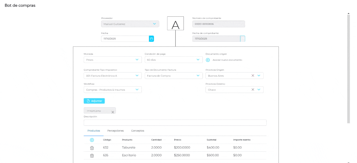
Task: Clear the Provincia Destino selection with the X
Action: pyautogui.click(x=253, y=89)
